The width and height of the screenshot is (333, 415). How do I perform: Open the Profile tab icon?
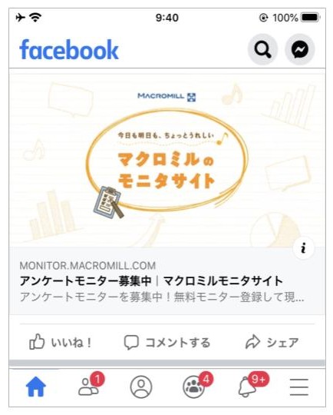click(141, 387)
